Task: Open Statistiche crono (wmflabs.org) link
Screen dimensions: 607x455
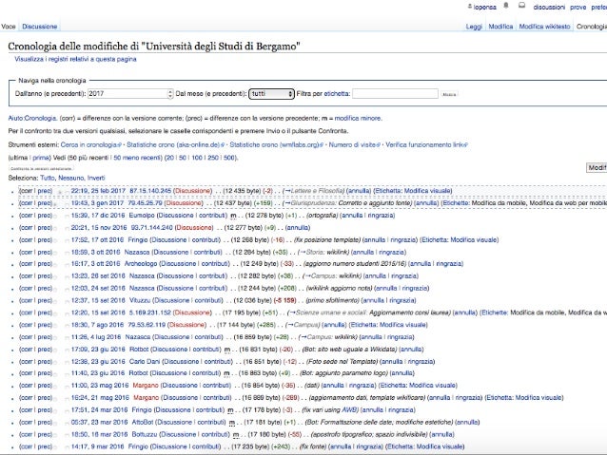Action: pos(277,145)
